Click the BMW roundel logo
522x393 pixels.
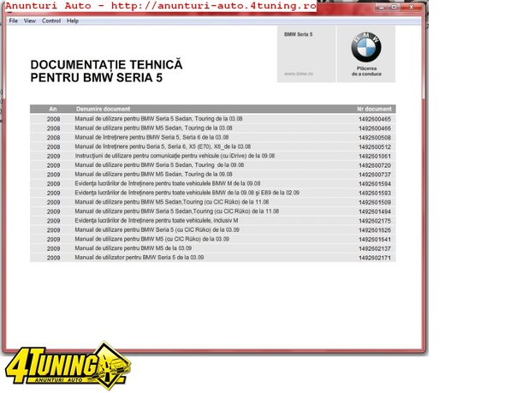tap(366, 47)
